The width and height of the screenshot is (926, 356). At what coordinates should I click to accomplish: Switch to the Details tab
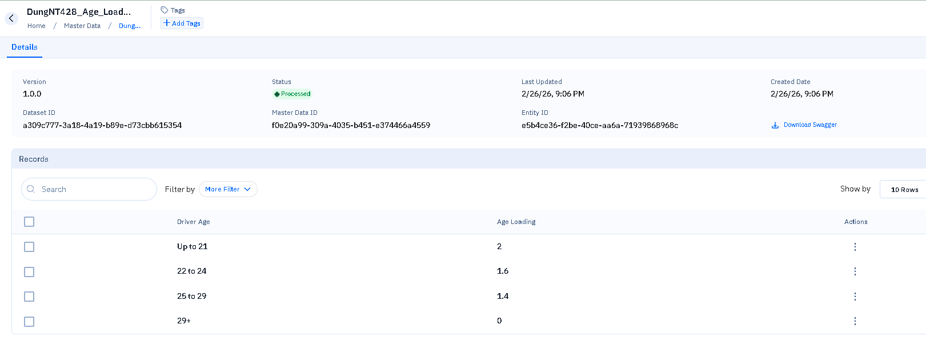coord(25,47)
